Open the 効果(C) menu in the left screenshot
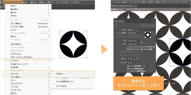 click(x=42, y=3)
